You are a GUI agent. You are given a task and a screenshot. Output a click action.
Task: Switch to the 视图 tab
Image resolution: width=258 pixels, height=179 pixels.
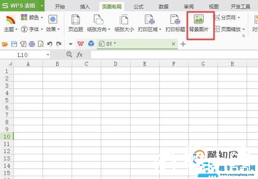pos(214,7)
